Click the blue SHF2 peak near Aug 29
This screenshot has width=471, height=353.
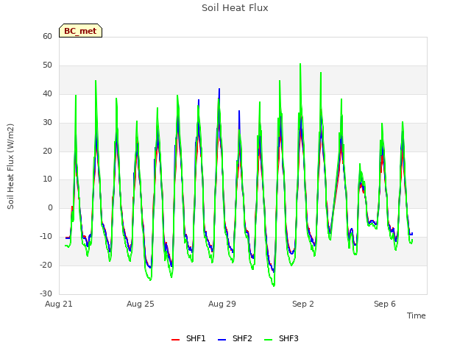coord(219,89)
